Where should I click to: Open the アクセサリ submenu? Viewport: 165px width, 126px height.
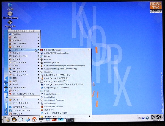[x=24, y=47]
